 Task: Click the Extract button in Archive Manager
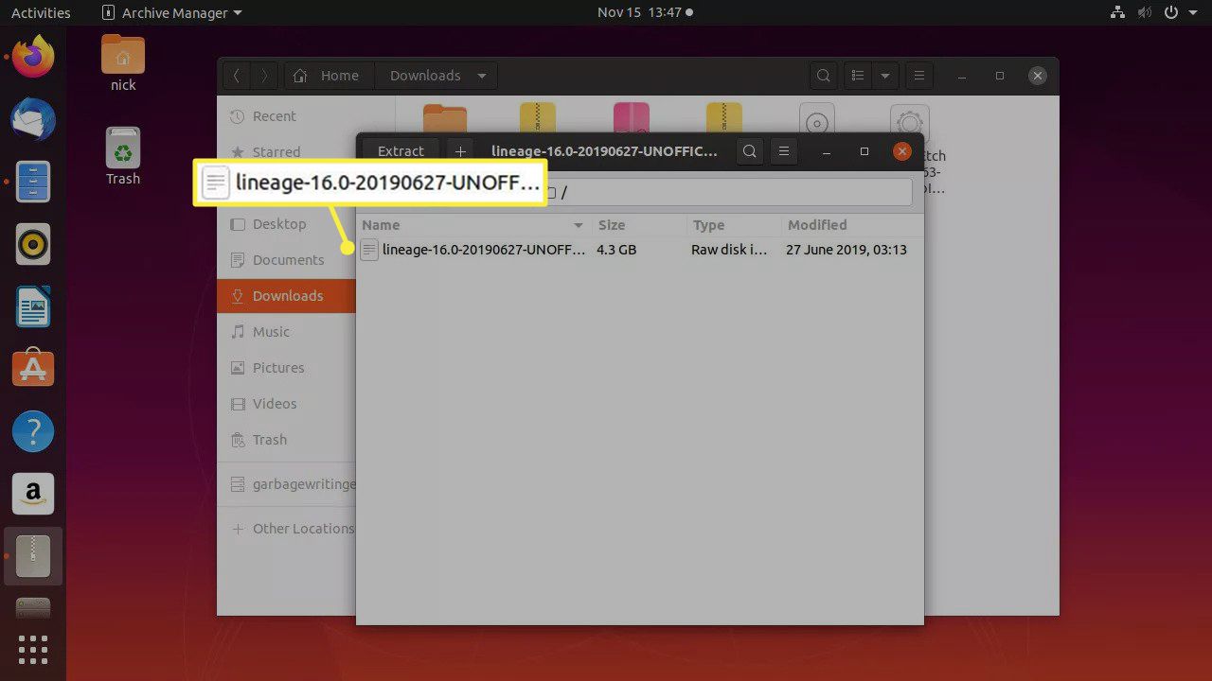[x=401, y=151]
